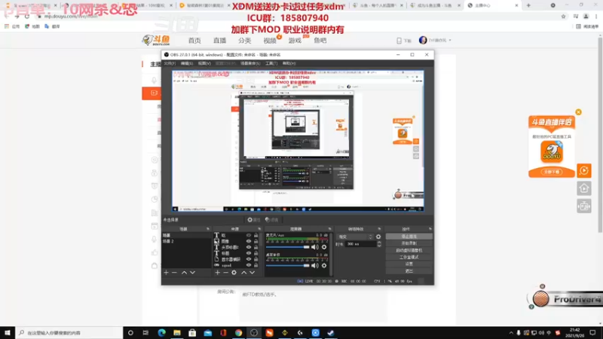603x339 pixels.
Task: Toggle lock on the image source
Action: [256, 241]
